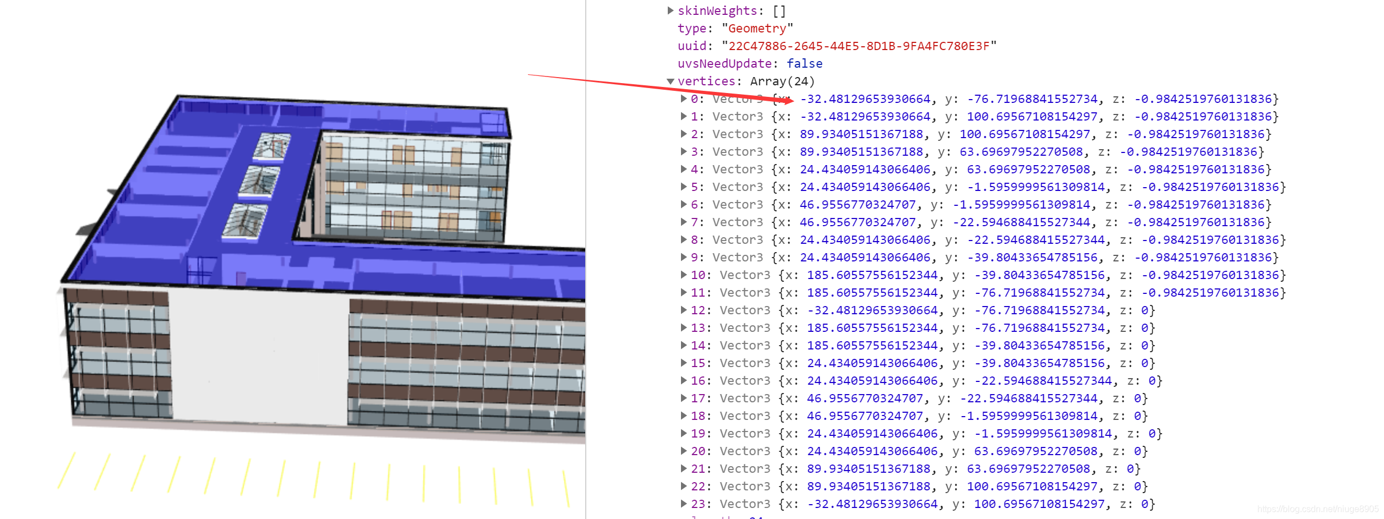This screenshot has height=519, width=1384.
Task: Click x value of vertex 17
Action: pyautogui.click(x=865, y=398)
